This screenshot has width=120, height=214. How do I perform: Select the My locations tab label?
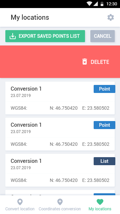pos(100,209)
